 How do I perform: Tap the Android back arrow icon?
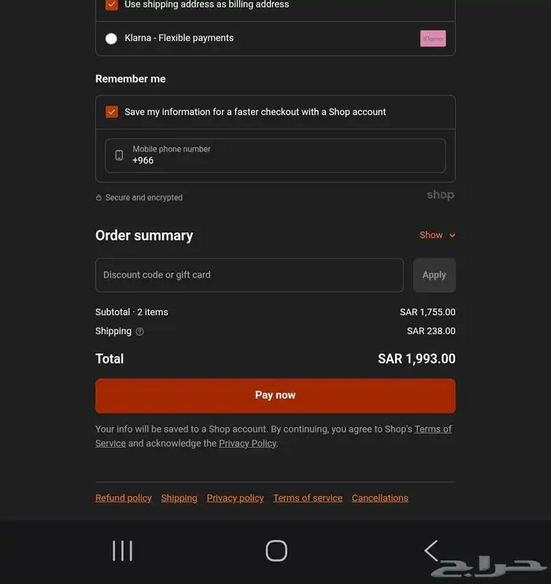point(431,550)
